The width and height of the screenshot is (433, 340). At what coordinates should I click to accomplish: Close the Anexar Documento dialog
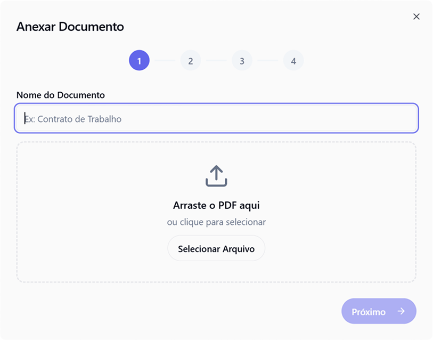click(416, 17)
